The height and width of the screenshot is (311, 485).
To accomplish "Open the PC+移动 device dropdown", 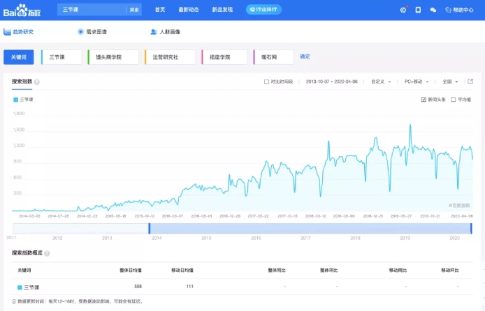I will pyautogui.click(x=417, y=82).
